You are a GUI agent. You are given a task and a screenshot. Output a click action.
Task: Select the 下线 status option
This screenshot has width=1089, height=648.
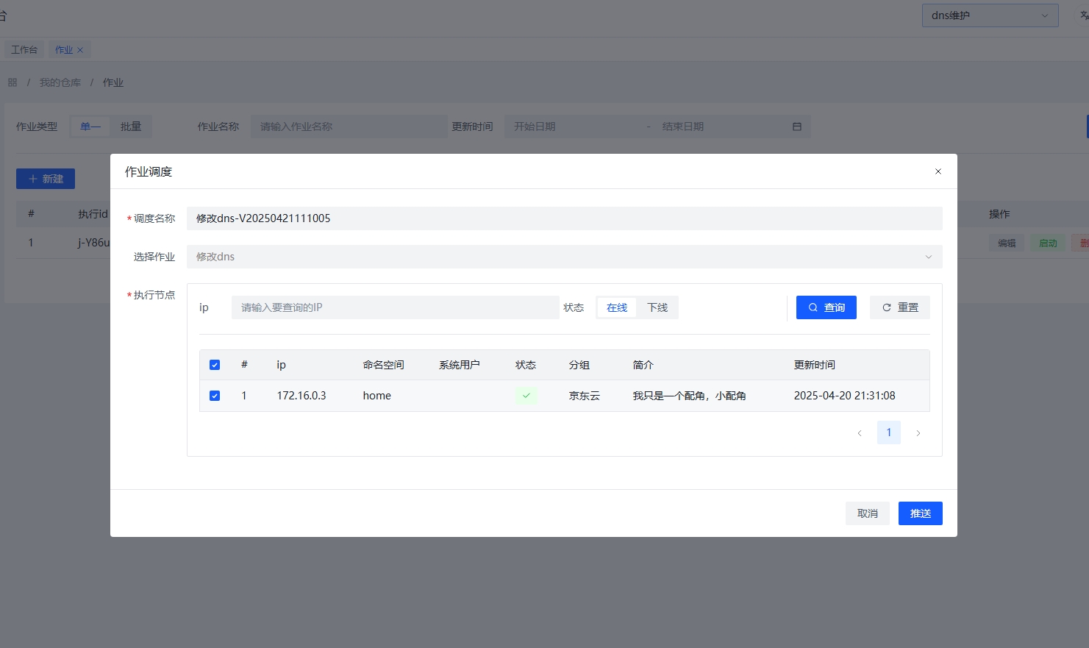point(657,307)
